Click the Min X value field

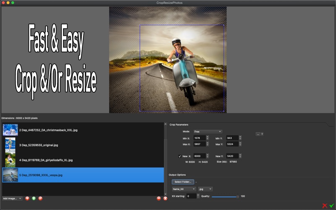click(x=199, y=138)
